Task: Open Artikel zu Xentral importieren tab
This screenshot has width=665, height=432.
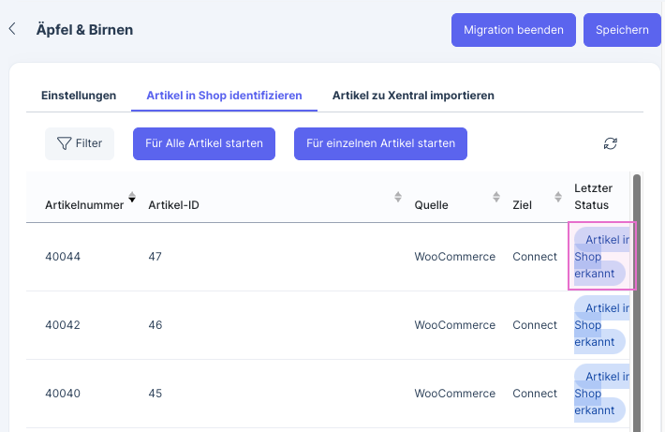Action: [x=413, y=96]
